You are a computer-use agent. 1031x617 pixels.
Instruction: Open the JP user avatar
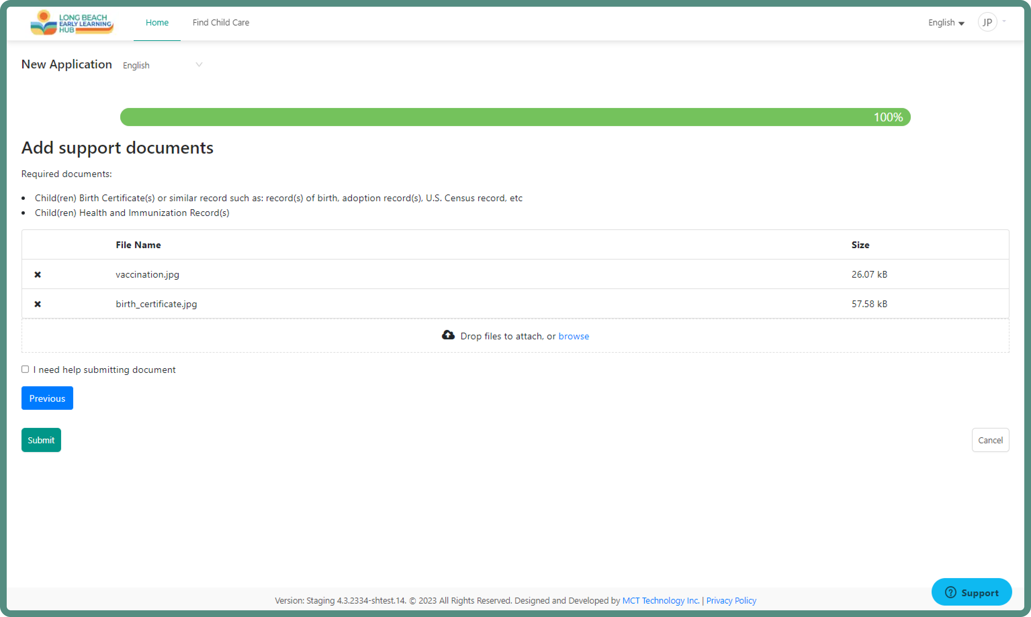coord(987,22)
